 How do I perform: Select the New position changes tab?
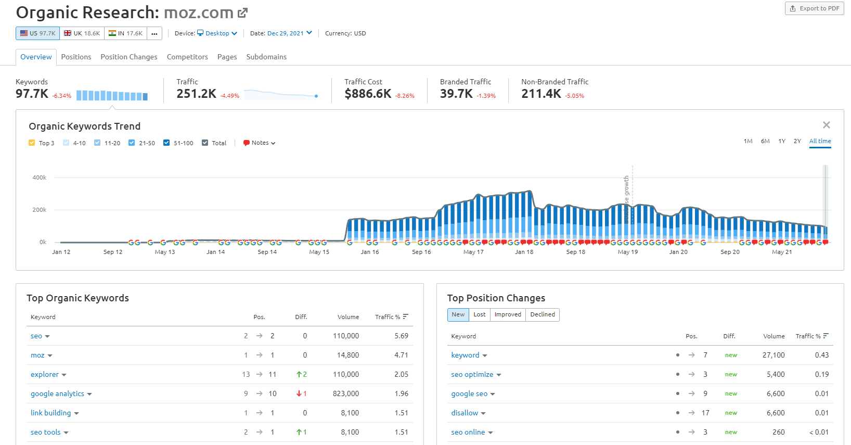458,314
